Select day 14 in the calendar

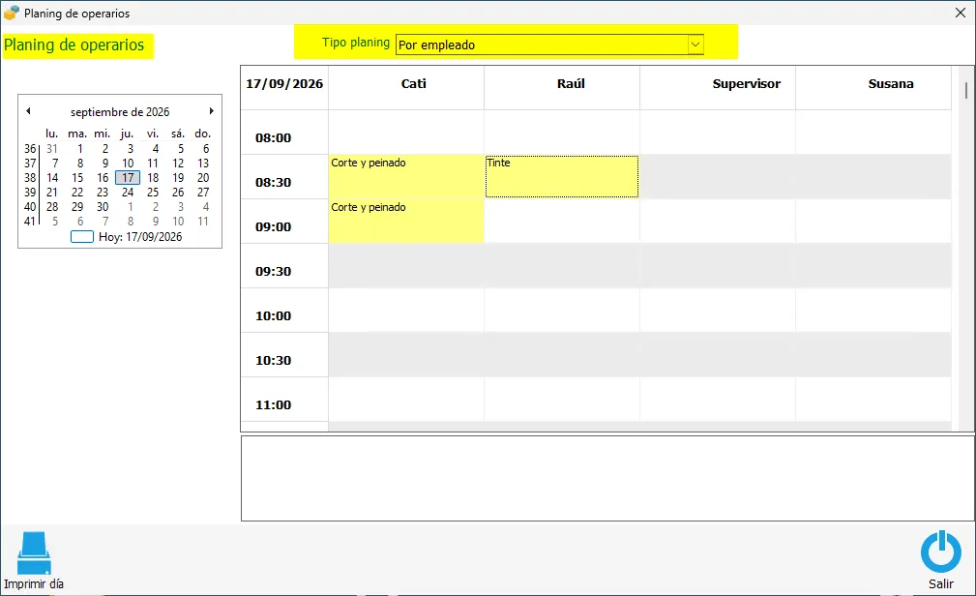click(x=52, y=177)
